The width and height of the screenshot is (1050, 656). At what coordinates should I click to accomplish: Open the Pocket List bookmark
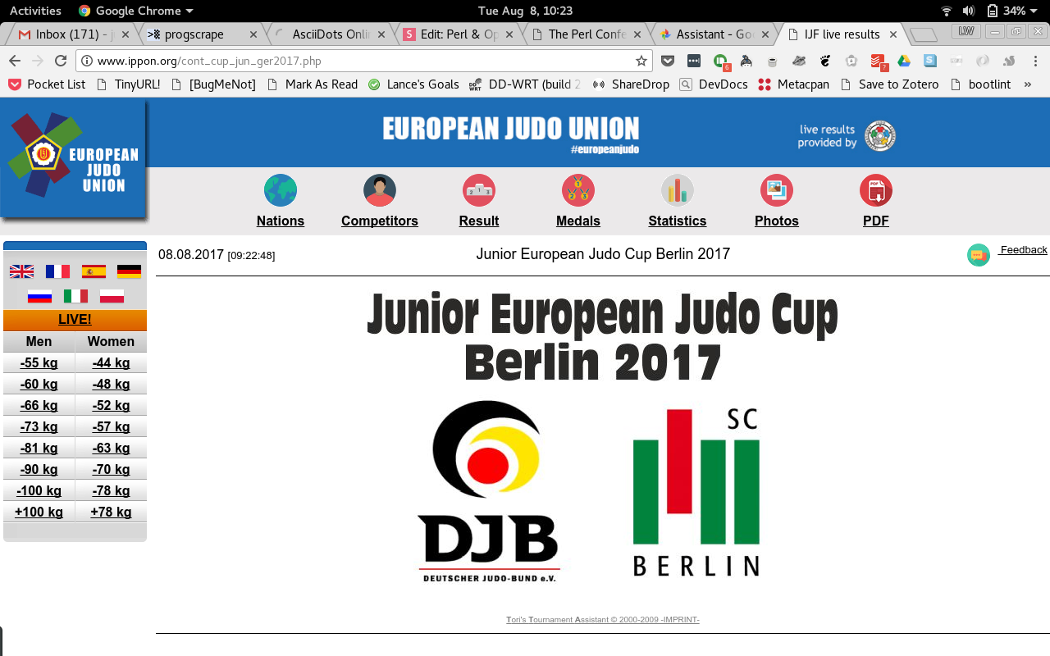click(47, 84)
